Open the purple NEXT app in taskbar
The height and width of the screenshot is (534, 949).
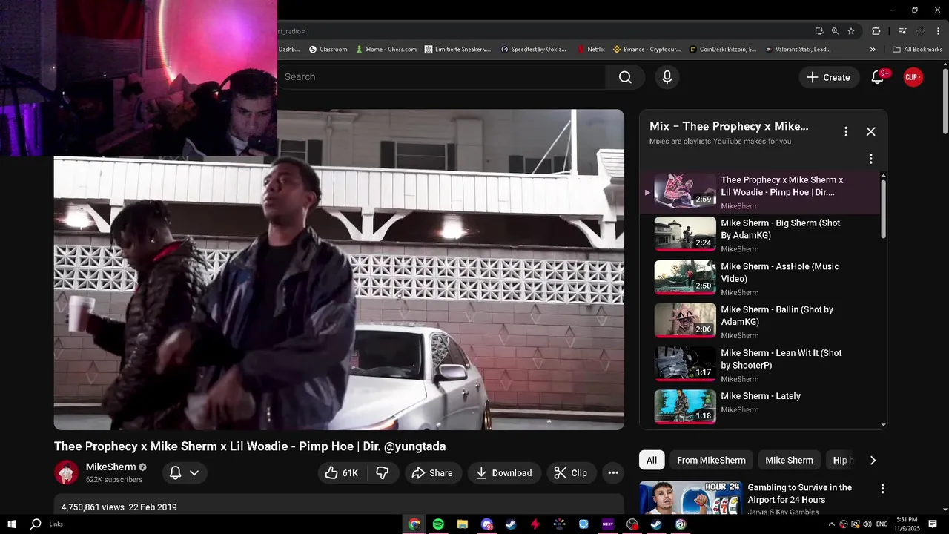[608, 524]
